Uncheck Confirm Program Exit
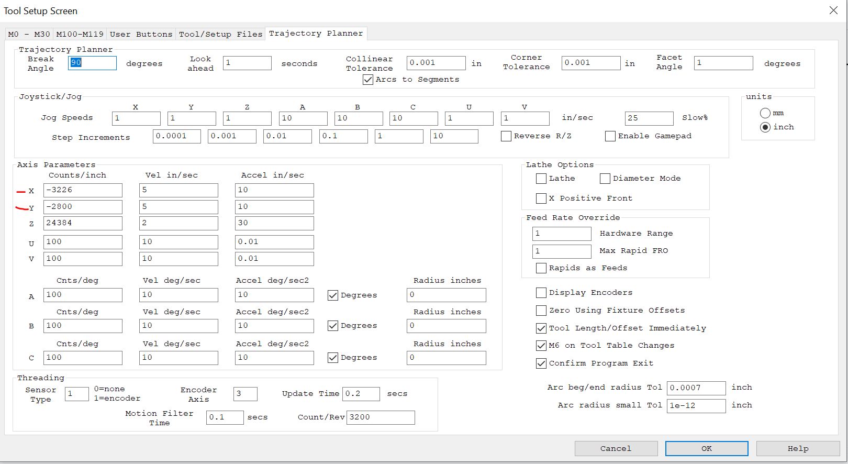Screen dimensions: 848x464 click(541, 363)
